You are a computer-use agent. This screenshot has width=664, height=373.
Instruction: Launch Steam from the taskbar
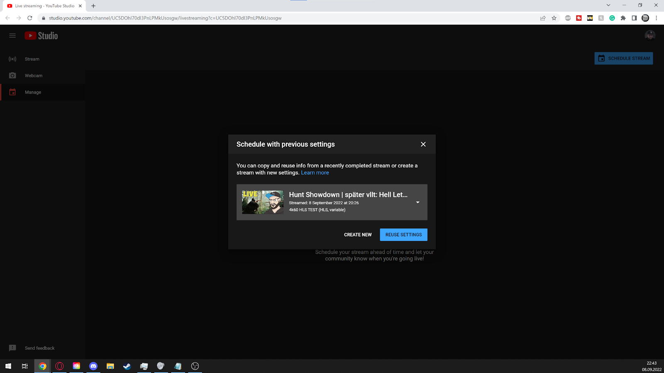[x=127, y=366]
